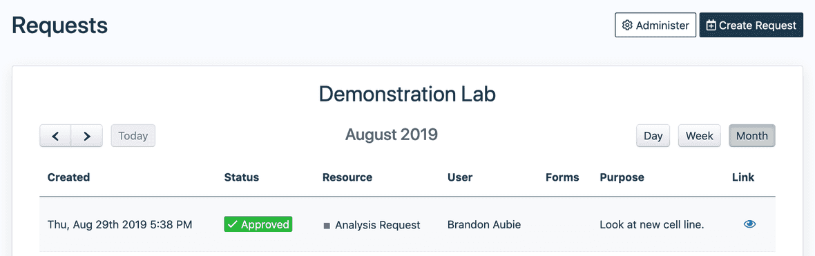Click the Today button
The width and height of the screenshot is (815, 256).
tap(133, 136)
